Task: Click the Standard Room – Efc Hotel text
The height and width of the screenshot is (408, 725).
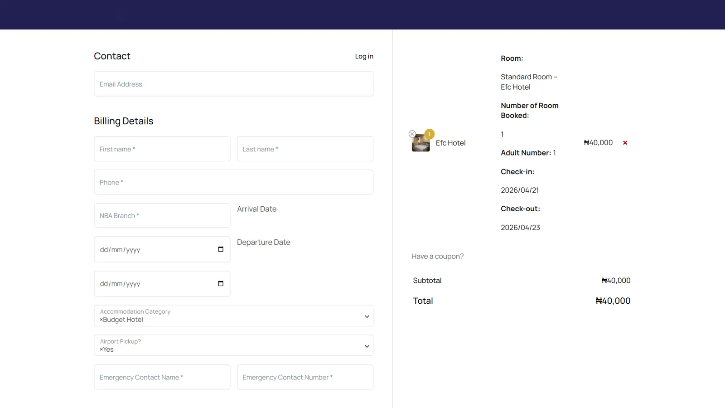Action: click(x=529, y=82)
